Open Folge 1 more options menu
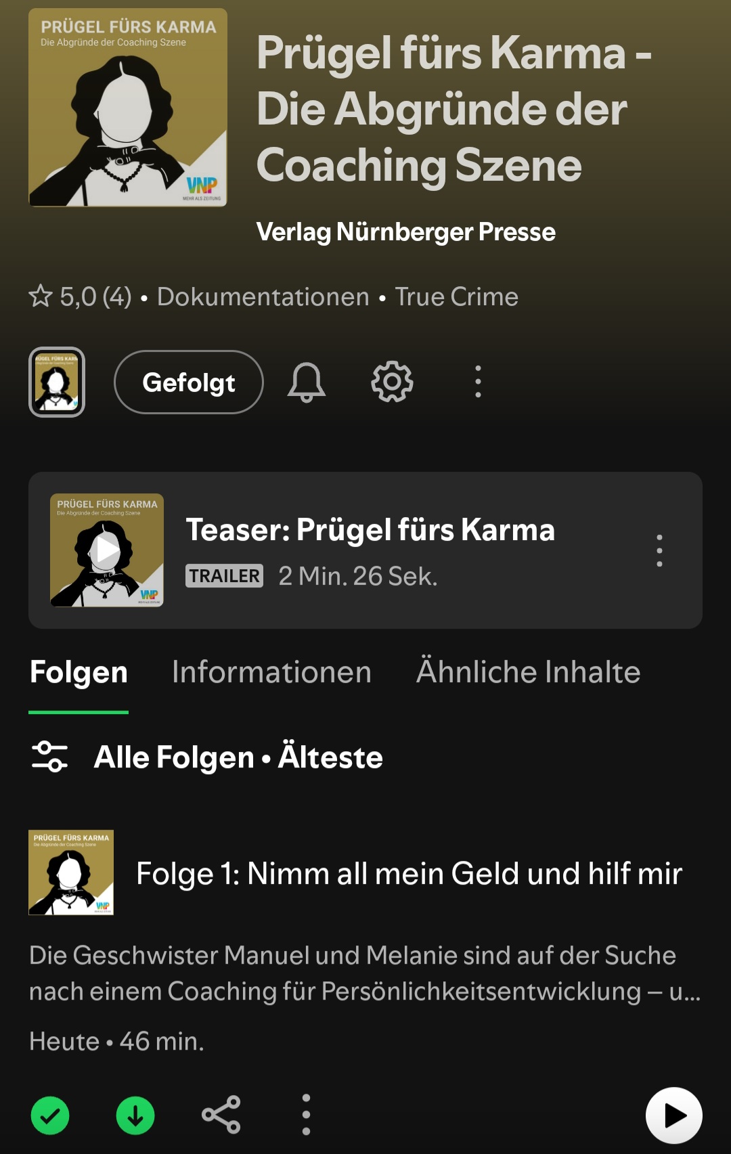 point(306,1115)
